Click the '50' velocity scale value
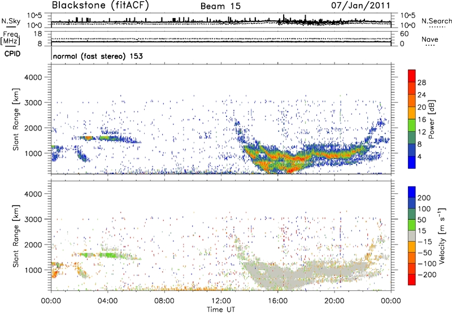Viewport: 452px width, 313px height. [x=421, y=220]
